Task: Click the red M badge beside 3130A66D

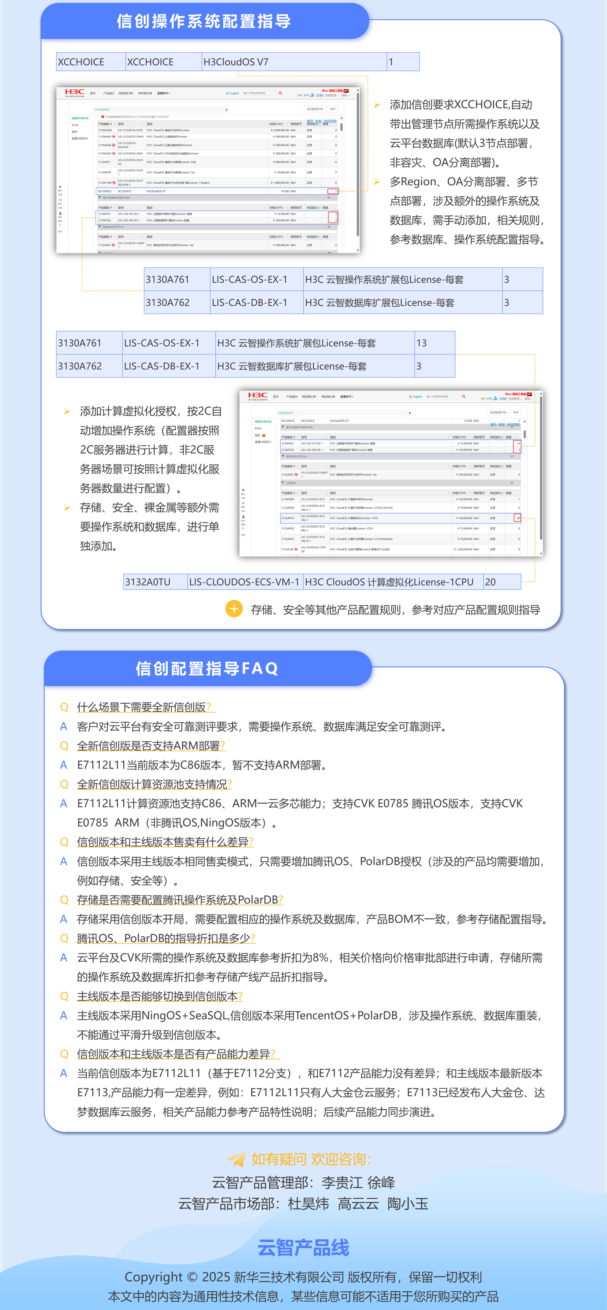Action: pyautogui.click(x=114, y=154)
